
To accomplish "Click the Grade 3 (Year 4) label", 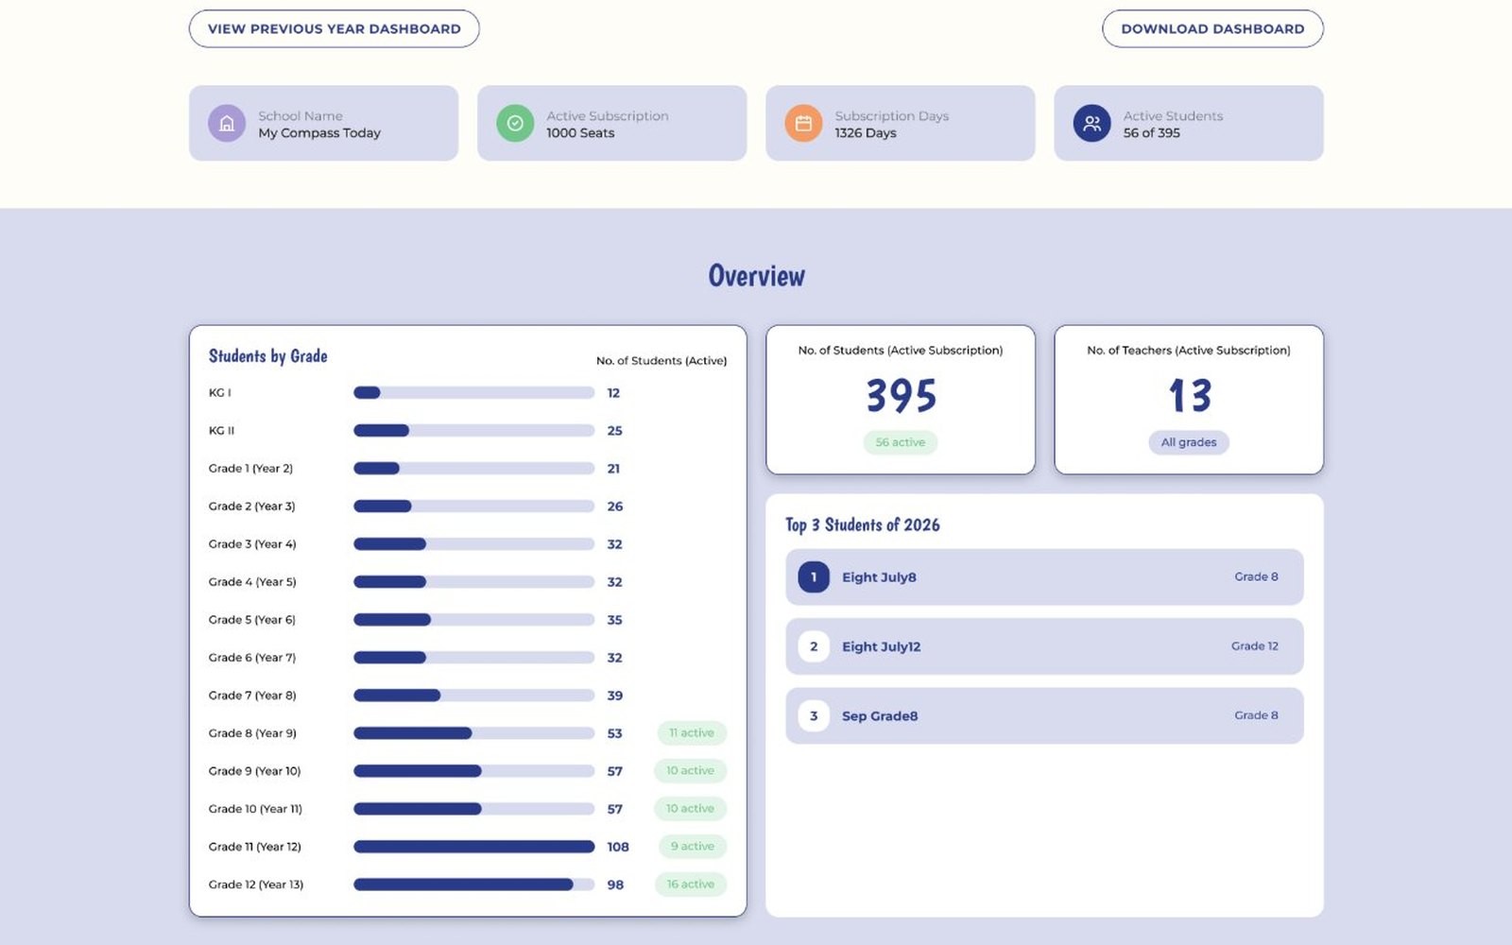I will click(252, 544).
